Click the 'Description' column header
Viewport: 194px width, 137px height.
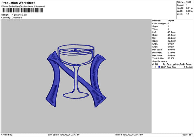click(172, 64)
